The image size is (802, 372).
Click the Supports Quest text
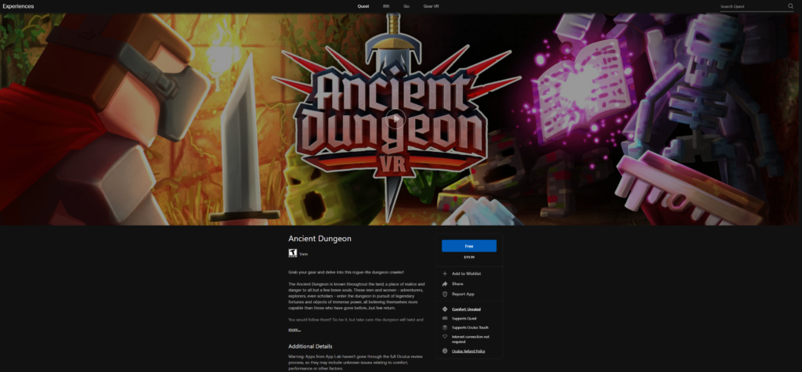tap(464, 318)
